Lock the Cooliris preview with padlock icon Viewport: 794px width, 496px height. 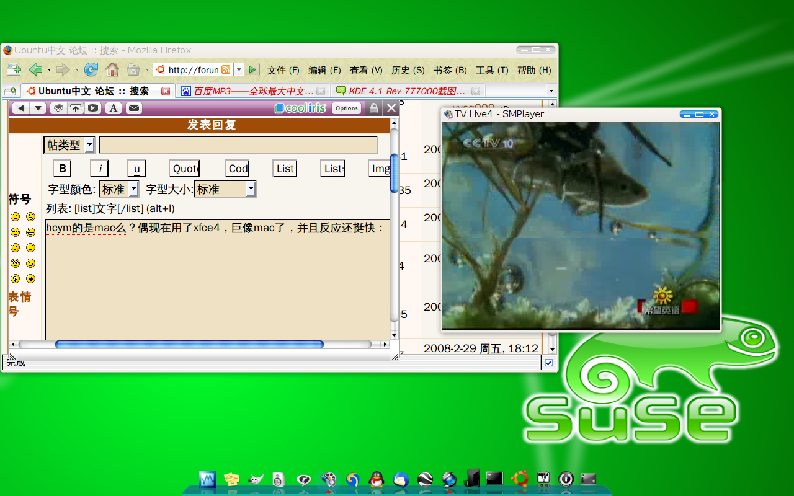[x=373, y=108]
